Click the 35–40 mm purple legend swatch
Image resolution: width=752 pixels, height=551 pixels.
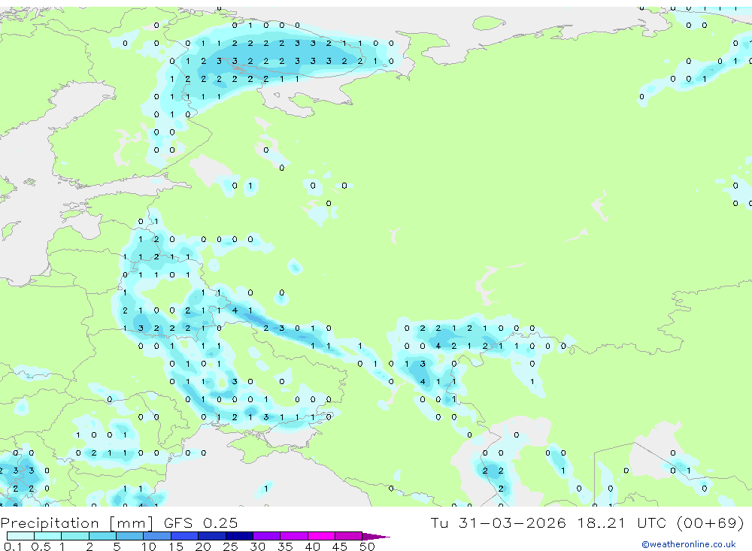click(x=294, y=536)
